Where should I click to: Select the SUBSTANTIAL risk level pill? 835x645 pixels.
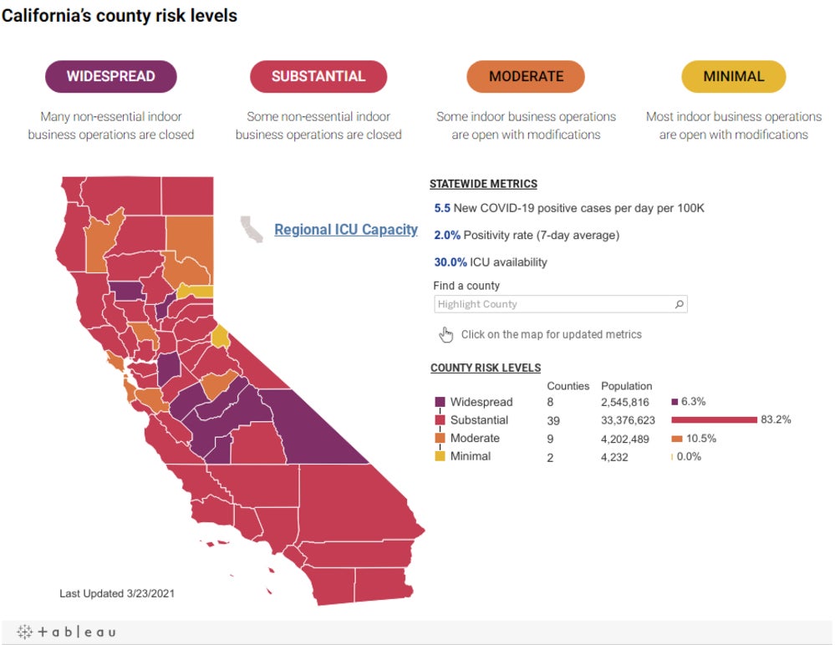(318, 76)
